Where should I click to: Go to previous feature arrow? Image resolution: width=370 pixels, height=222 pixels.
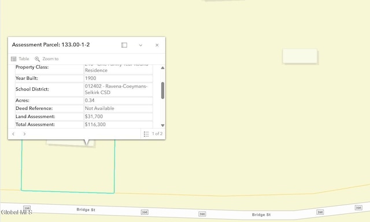pyautogui.click(x=13, y=134)
